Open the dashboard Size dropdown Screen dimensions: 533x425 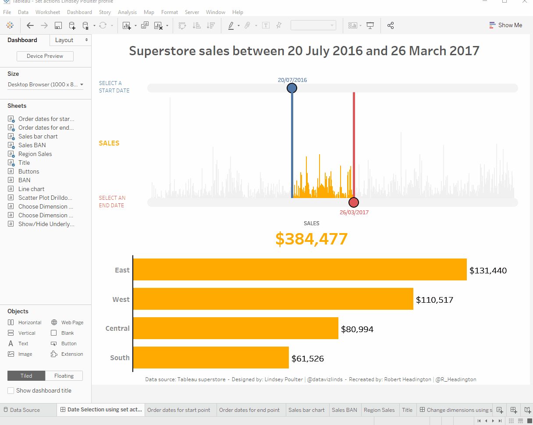point(45,85)
